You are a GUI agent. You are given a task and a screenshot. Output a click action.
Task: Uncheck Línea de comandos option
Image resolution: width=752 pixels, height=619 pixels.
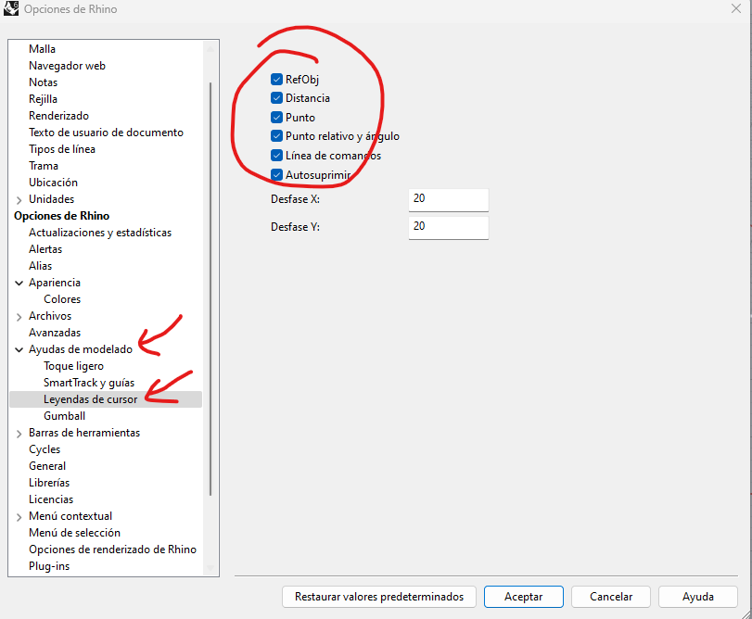[276, 156]
